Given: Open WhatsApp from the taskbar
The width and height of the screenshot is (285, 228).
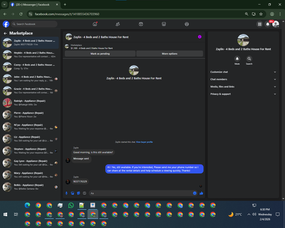Looking at the screenshot, I should [x=71, y=205].
